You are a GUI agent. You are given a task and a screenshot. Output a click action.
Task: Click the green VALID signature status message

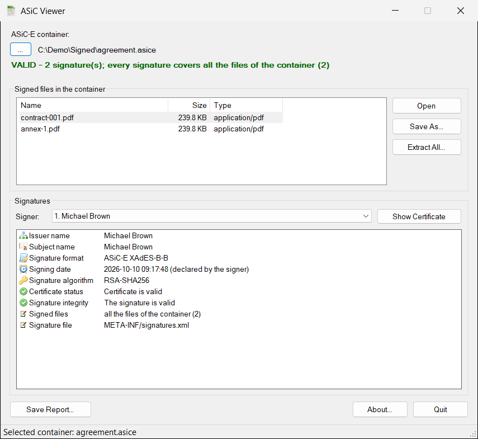170,65
